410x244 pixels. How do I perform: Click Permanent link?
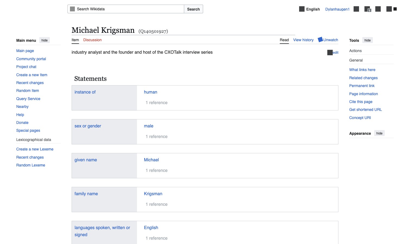click(362, 86)
